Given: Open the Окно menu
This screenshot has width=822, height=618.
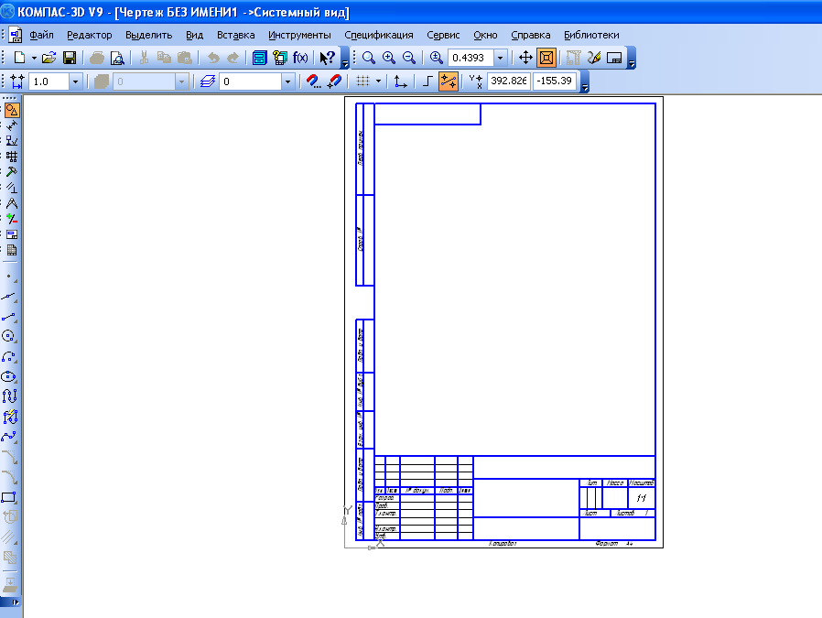Looking at the screenshot, I should pos(485,35).
